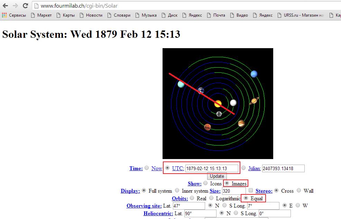Select the Now time radio button
Viewport: 341px width, 219px height.
click(x=147, y=168)
